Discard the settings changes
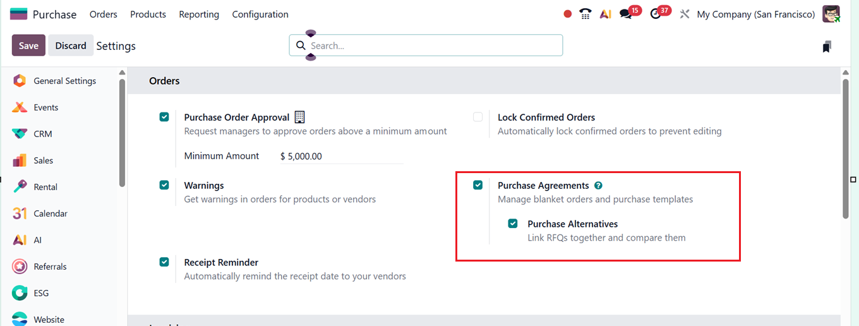 (71, 45)
